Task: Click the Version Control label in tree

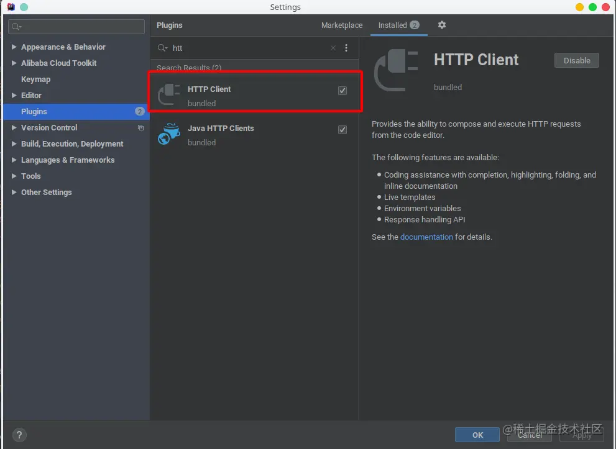Action: [49, 127]
